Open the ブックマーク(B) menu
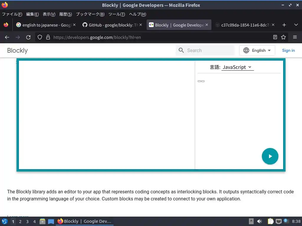The height and width of the screenshot is (226, 302). 90,14
